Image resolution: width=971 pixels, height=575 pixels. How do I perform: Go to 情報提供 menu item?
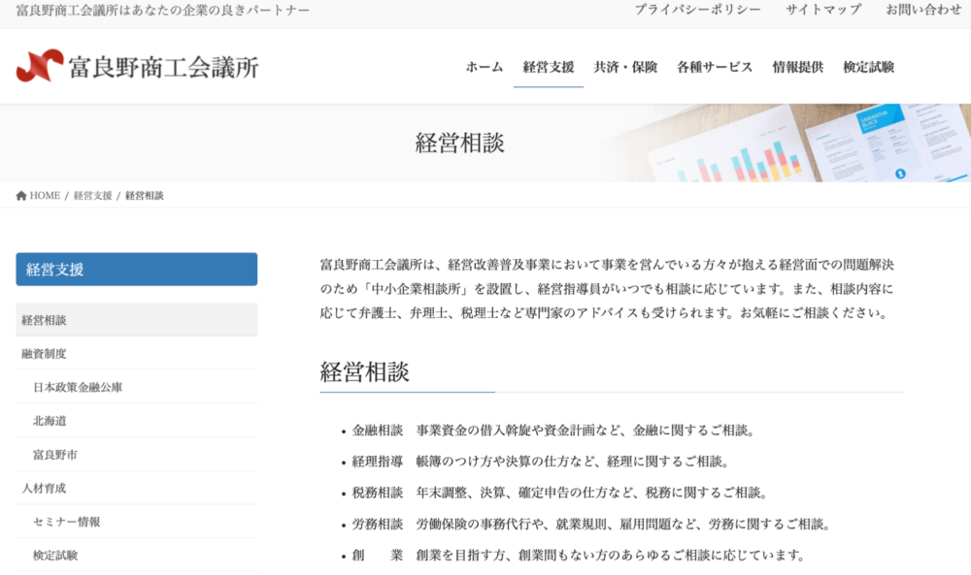pyautogui.click(x=797, y=67)
